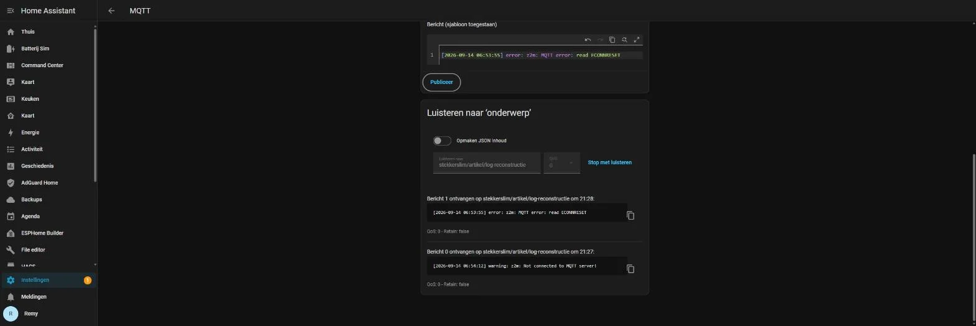Image resolution: width=976 pixels, height=326 pixels.
Task: Select Geschiedenis menu label
Action: [37, 166]
